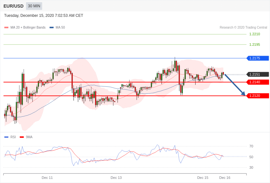This screenshot has width=270, height=183.
Task: Click the 1.2195 resistance level label
Action: coord(255,44)
